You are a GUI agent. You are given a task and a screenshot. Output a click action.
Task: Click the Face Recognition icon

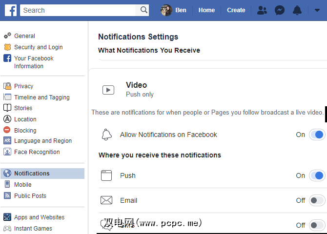[x=7, y=152]
